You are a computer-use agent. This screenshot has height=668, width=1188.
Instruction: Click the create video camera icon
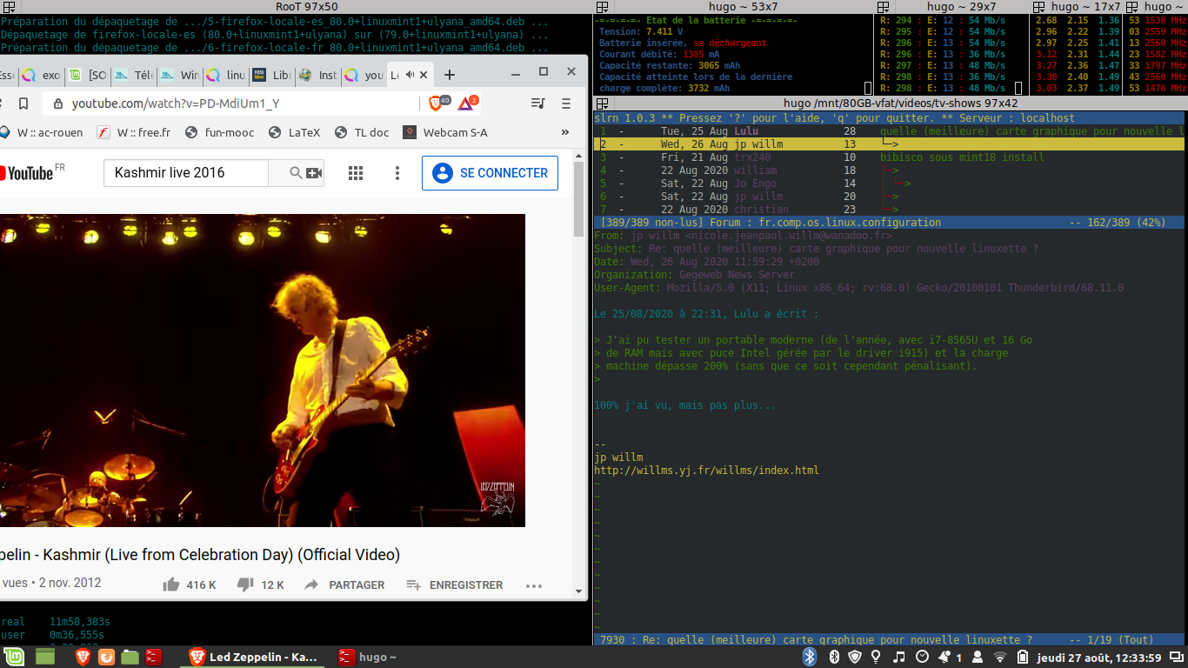point(314,173)
